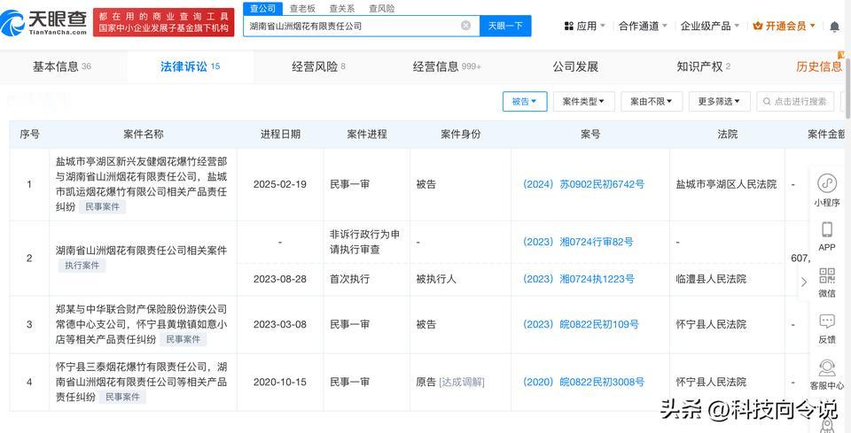Open the 经营风险 tab
The width and height of the screenshot is (851, 433).
click(318, 66)
